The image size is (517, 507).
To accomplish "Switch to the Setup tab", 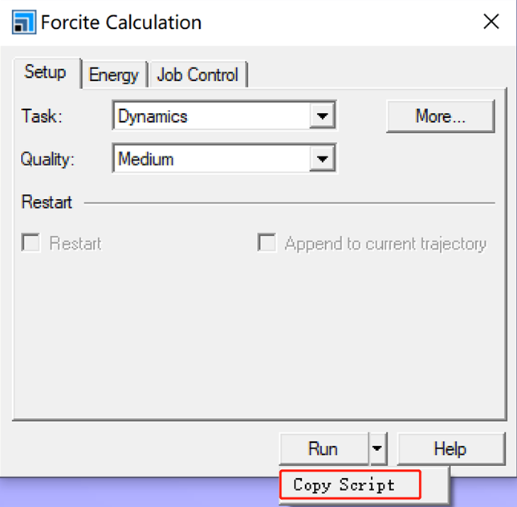I will coord(45,72).
